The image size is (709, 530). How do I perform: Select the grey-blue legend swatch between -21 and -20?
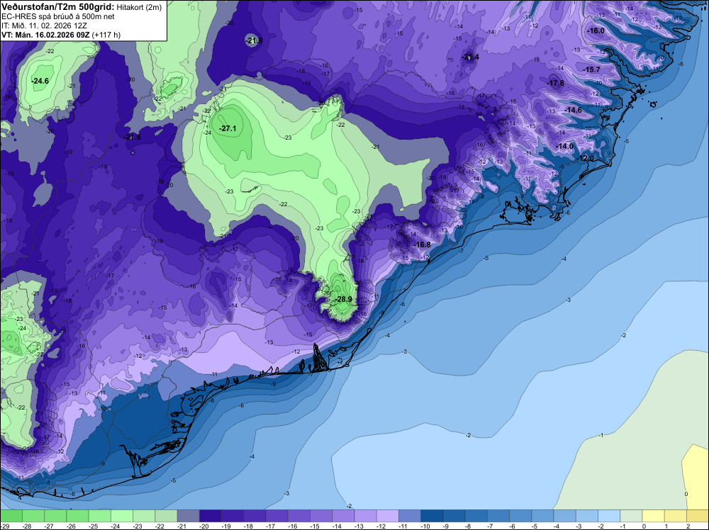(x=188, y=516)
